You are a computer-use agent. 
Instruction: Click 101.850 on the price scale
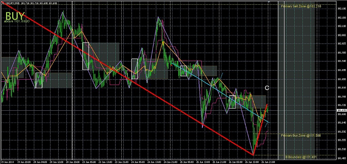click(x=342, y=79)
